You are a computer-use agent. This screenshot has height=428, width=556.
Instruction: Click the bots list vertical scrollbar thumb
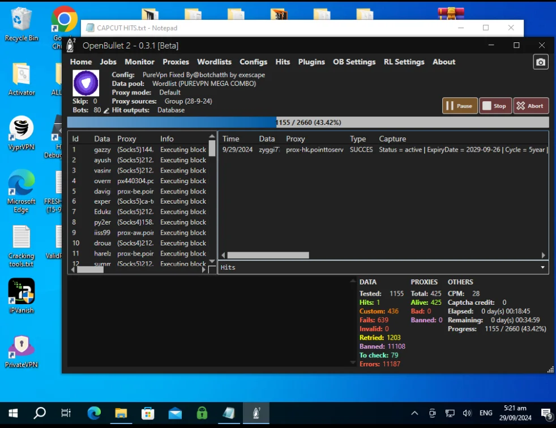[x=212, y=148]
